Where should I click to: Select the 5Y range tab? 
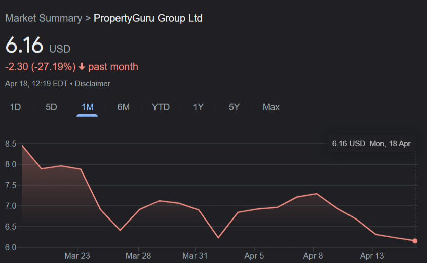coord(234,107)
